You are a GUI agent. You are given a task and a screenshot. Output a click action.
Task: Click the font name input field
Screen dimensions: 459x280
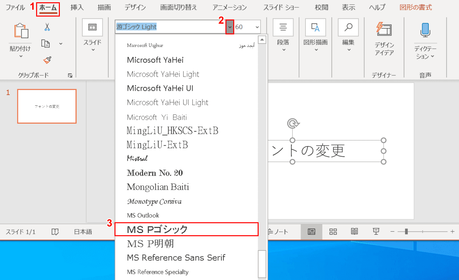170,27
